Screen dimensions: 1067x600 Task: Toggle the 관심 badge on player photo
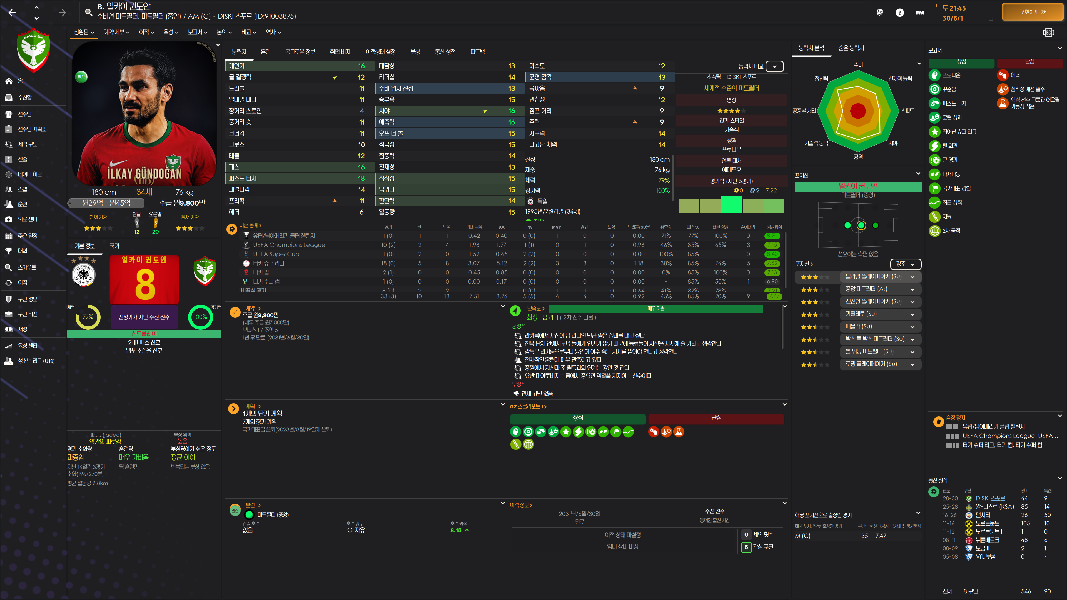tap(81, 77)
